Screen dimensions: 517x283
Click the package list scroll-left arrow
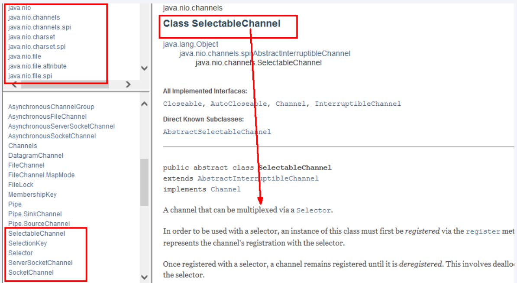point(14,85)
